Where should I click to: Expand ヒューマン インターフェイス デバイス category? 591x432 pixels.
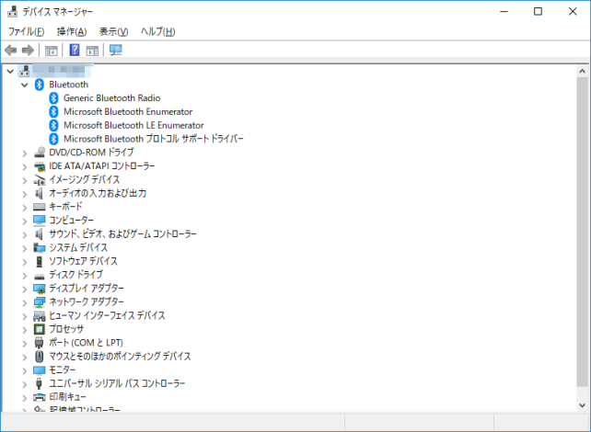[x=25, y=316]
